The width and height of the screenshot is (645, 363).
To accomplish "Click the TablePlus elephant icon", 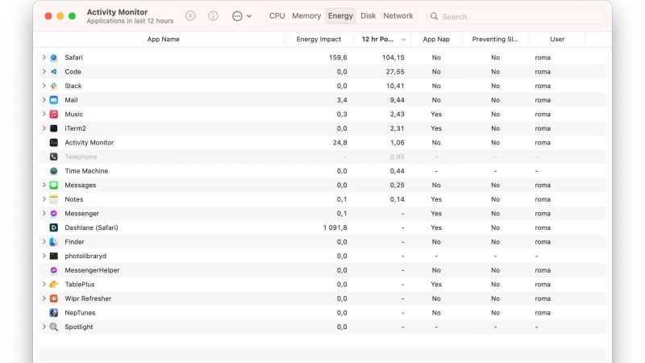I will [54, 285].
